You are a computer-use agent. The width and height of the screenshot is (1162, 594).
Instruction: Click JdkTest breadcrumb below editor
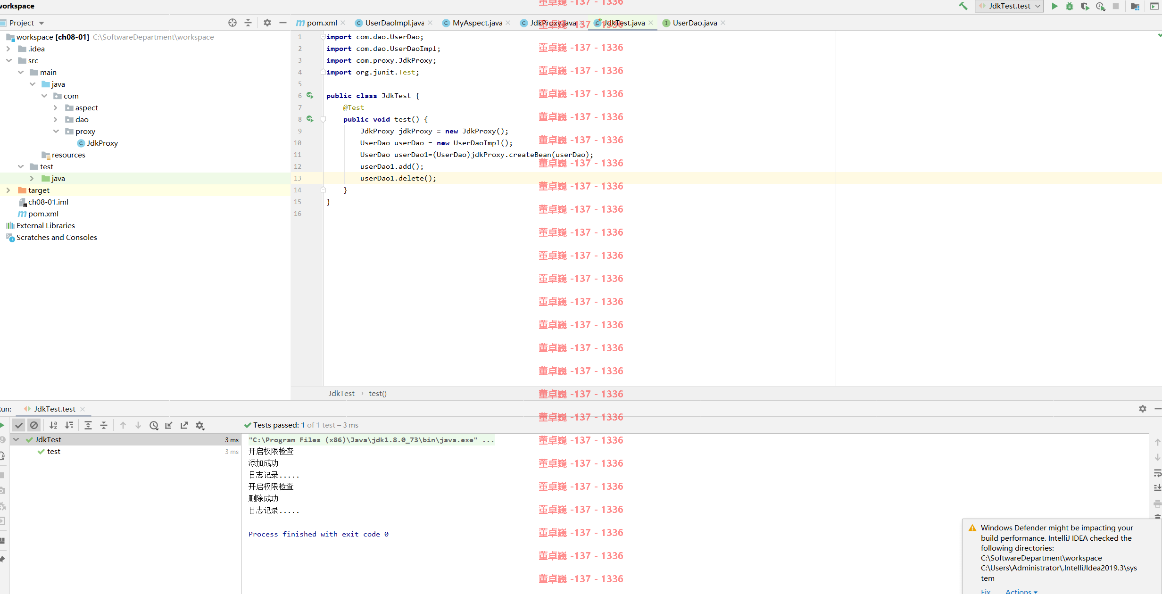[x=341, y=393]
